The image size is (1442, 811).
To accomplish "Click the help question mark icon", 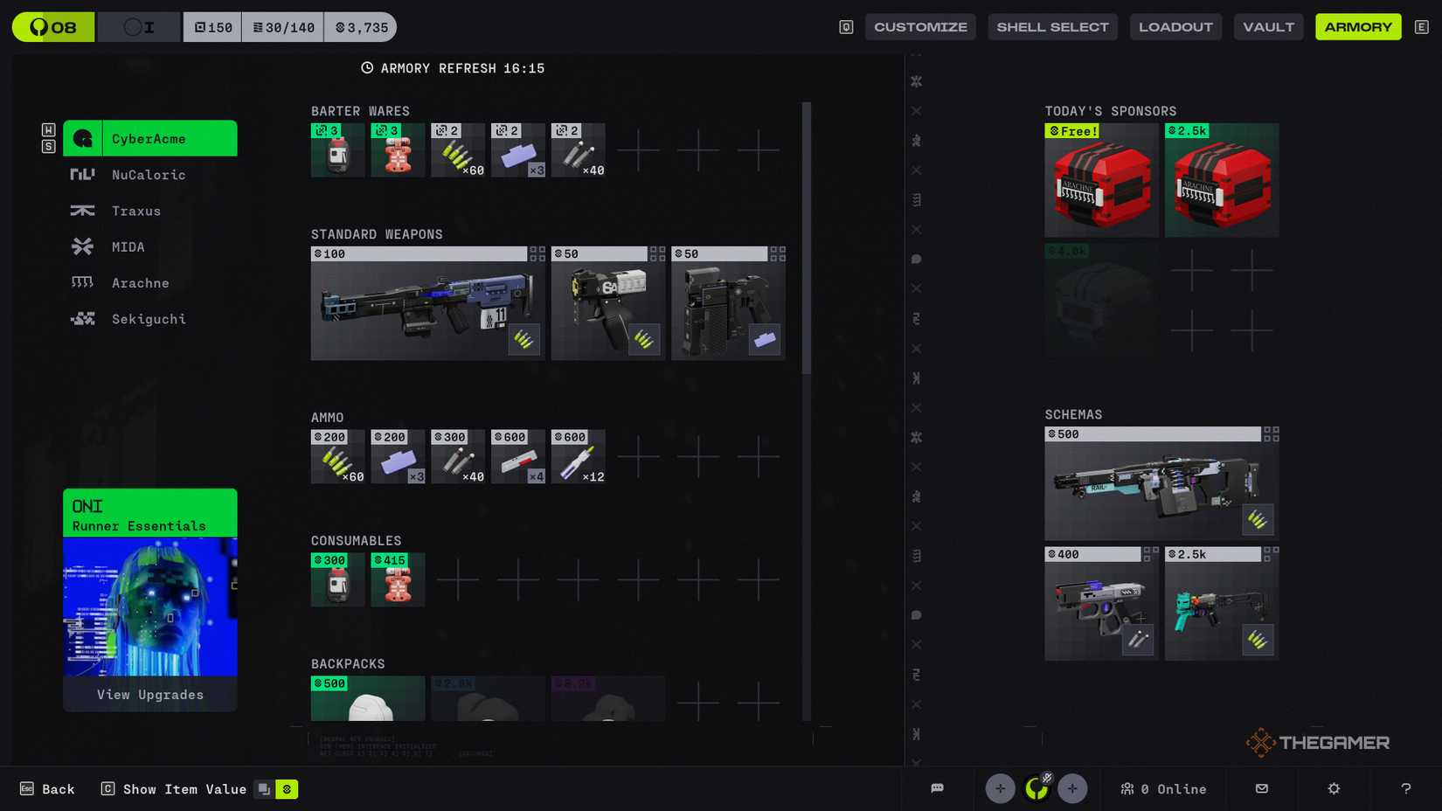I will [x=1406, y=788].
